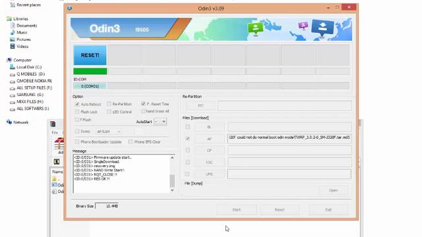Viewport: 422px width, 237px height.
Task: Enable the T Flash checkbox
Action: point(77,120)
